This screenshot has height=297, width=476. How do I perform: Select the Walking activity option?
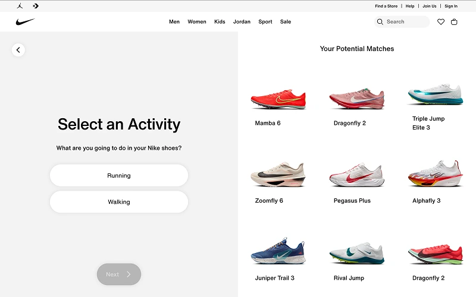[119, 202]
